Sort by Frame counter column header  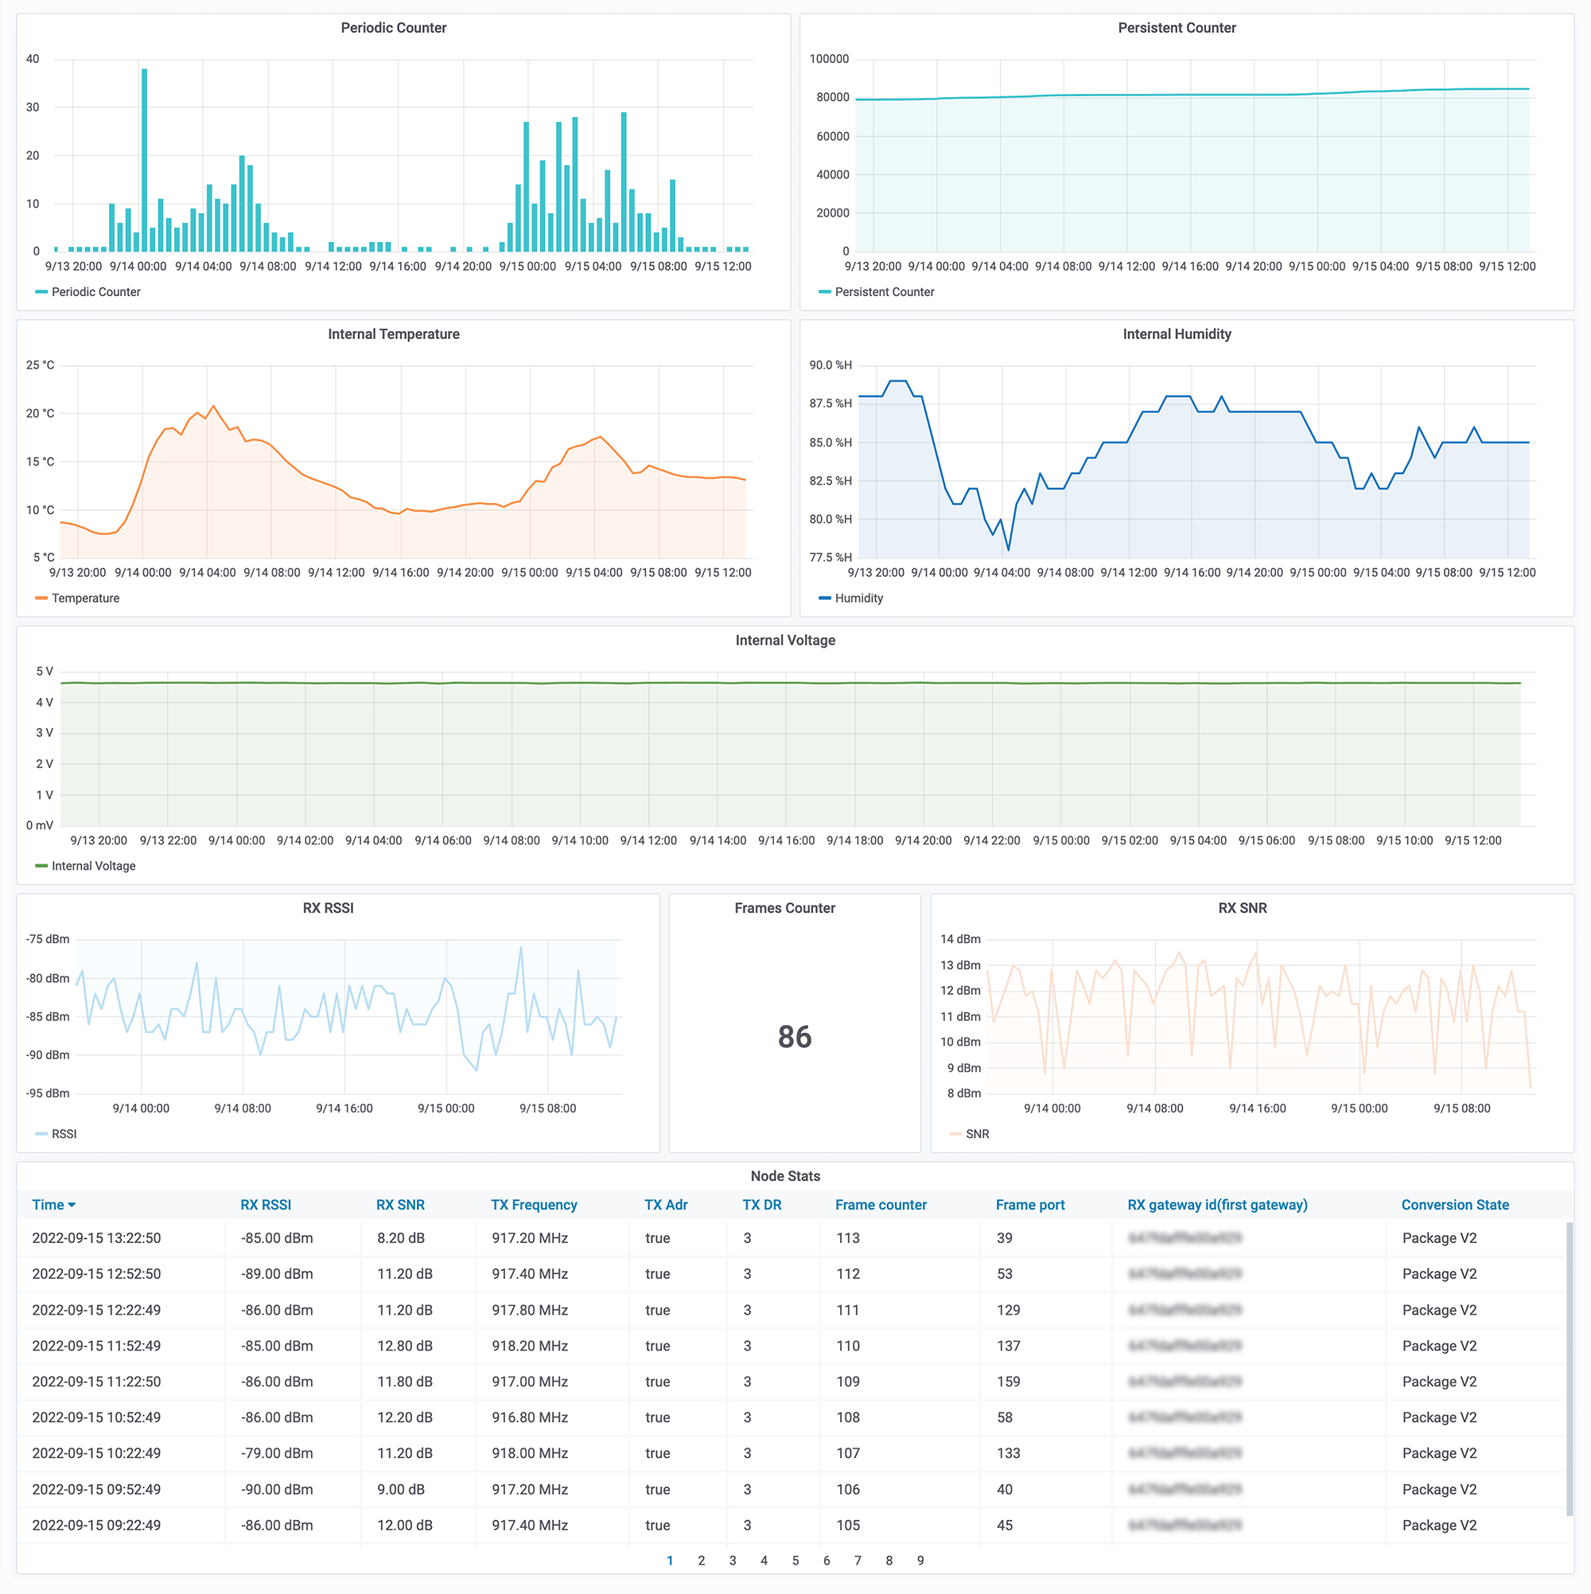point(880,1205)
